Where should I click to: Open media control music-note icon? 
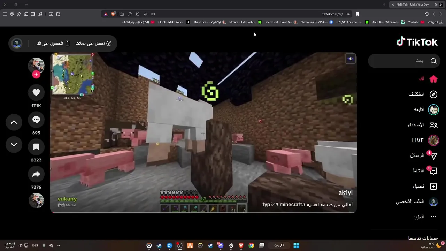click(40, 14)
